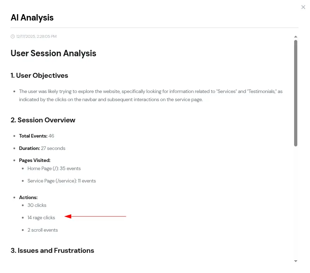Click the Total Events count of 46
The image size is (310, 273).
(51, 136)
